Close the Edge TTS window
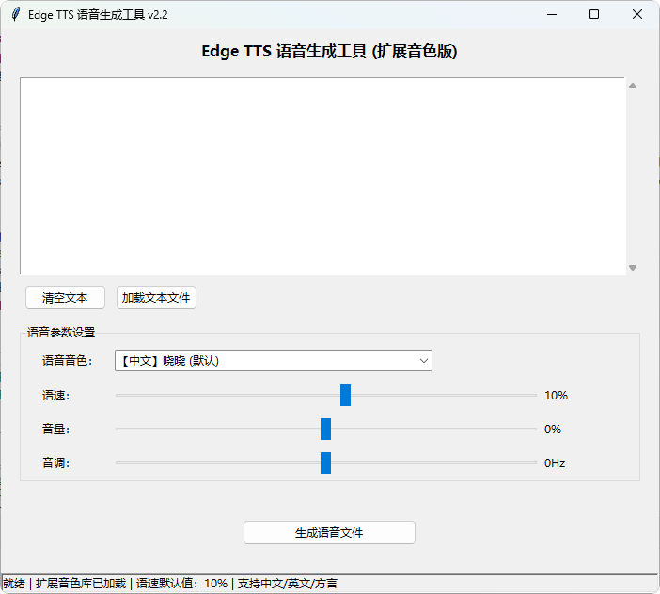660x594 pixels. point(636,14)
